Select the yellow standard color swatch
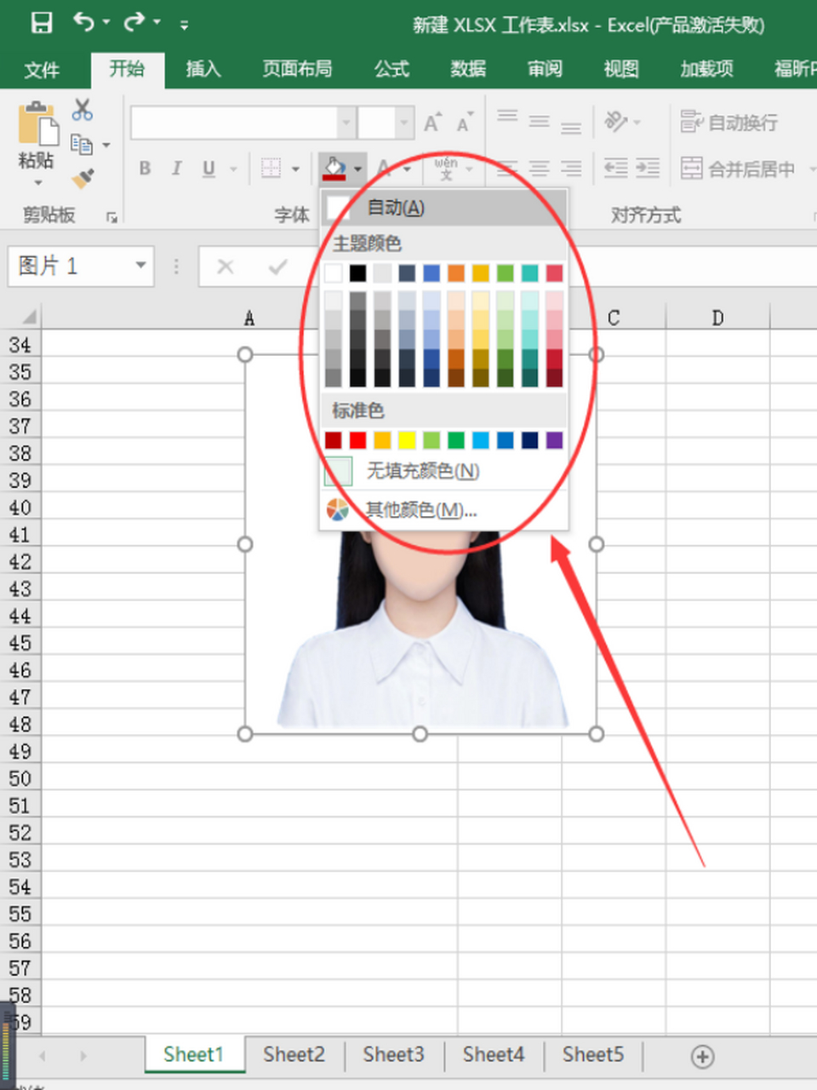 407,439
